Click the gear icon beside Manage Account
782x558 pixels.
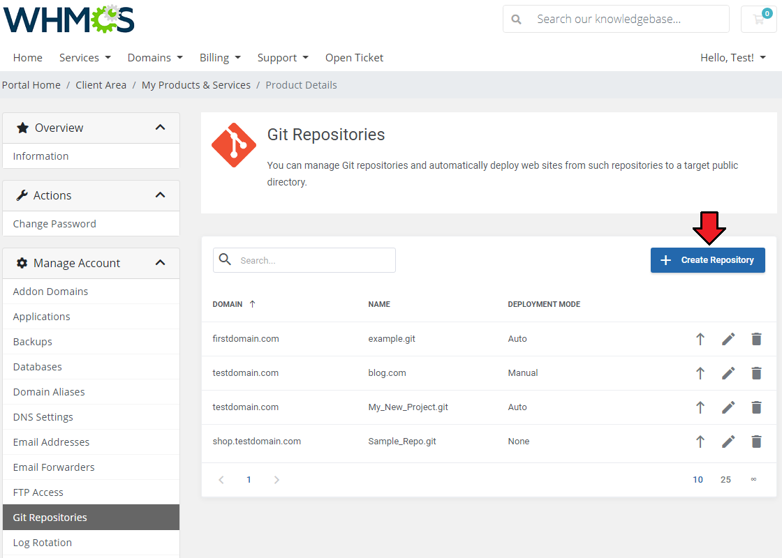point(22,263)
